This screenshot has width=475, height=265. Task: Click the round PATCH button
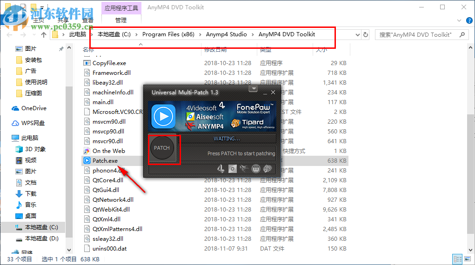[162, 148]
